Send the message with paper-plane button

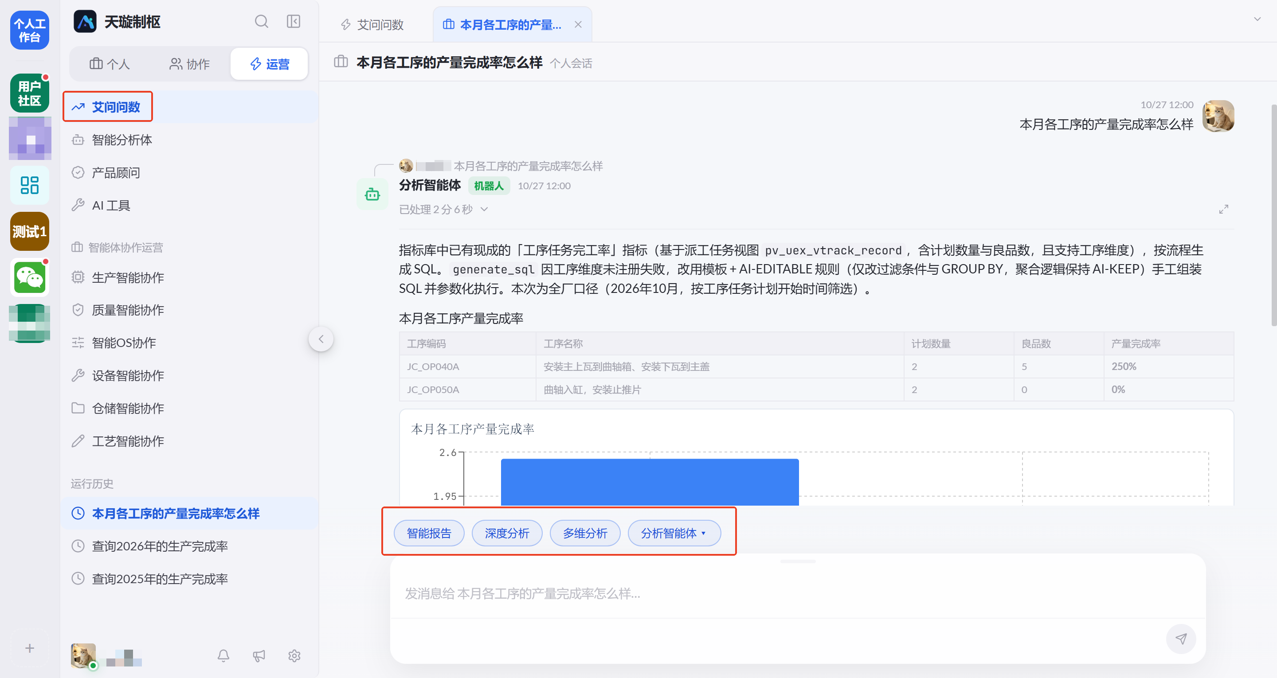pos(1181,639)
